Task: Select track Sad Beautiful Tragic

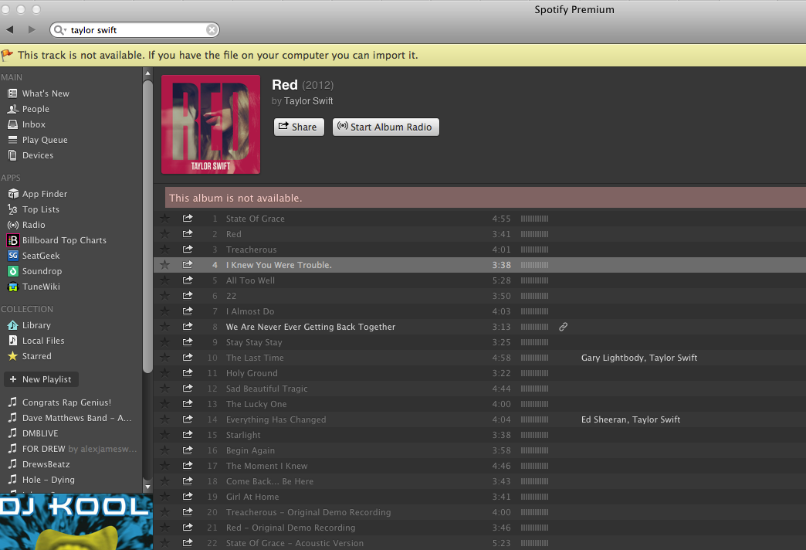Action: tap(267, 389)
